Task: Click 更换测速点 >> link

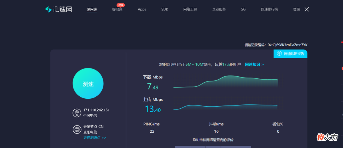Action: point(95,138)
